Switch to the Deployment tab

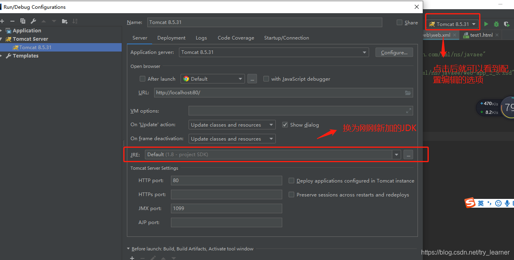171,38
